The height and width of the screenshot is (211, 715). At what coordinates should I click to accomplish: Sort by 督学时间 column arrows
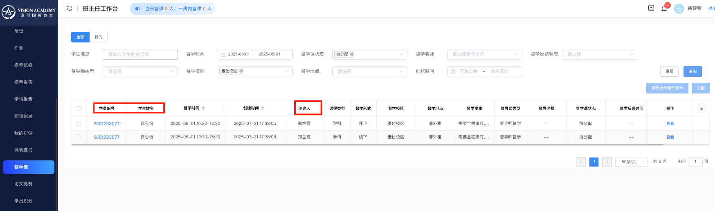(203, 108)
